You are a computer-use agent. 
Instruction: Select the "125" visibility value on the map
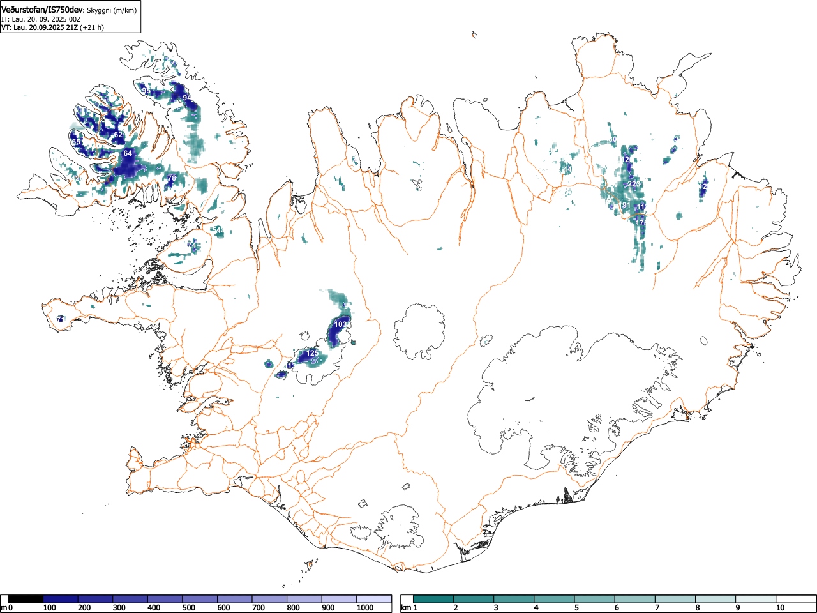(312, 353)
